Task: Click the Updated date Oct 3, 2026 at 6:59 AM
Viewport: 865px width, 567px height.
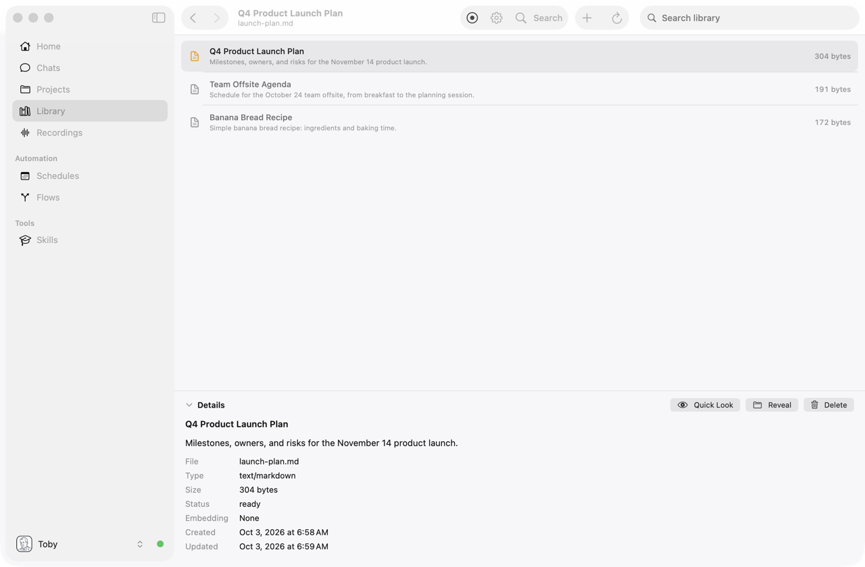Action: click(284, 547)
